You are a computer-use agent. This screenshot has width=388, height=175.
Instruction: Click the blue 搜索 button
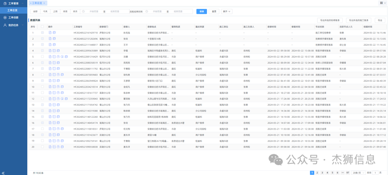[x=202, y=11]
